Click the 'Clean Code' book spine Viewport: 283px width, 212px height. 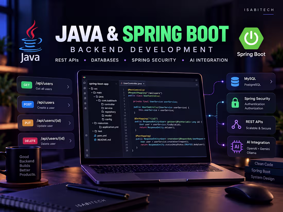pos(264,164)
